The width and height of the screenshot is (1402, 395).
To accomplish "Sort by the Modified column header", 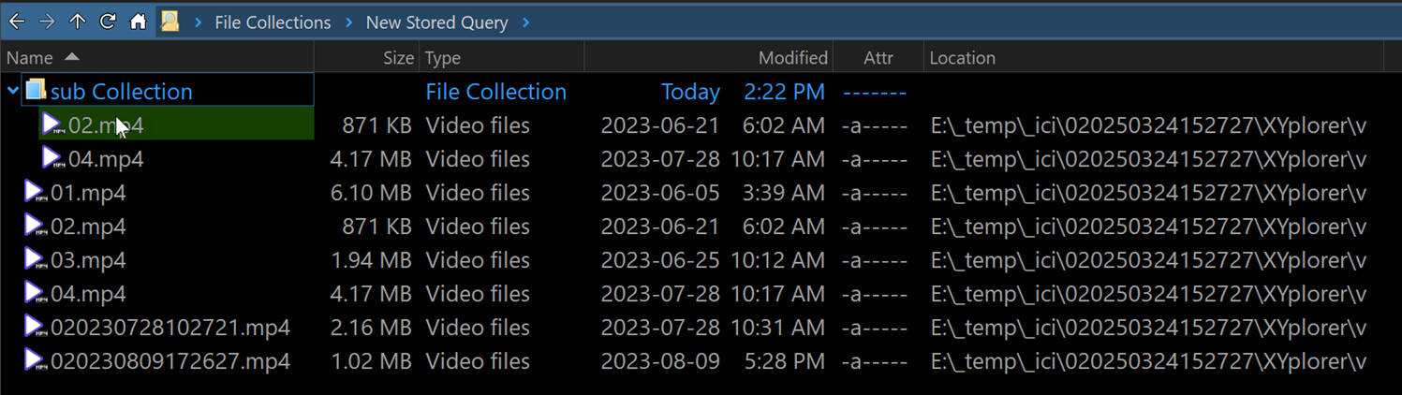I will click(708, 57).
